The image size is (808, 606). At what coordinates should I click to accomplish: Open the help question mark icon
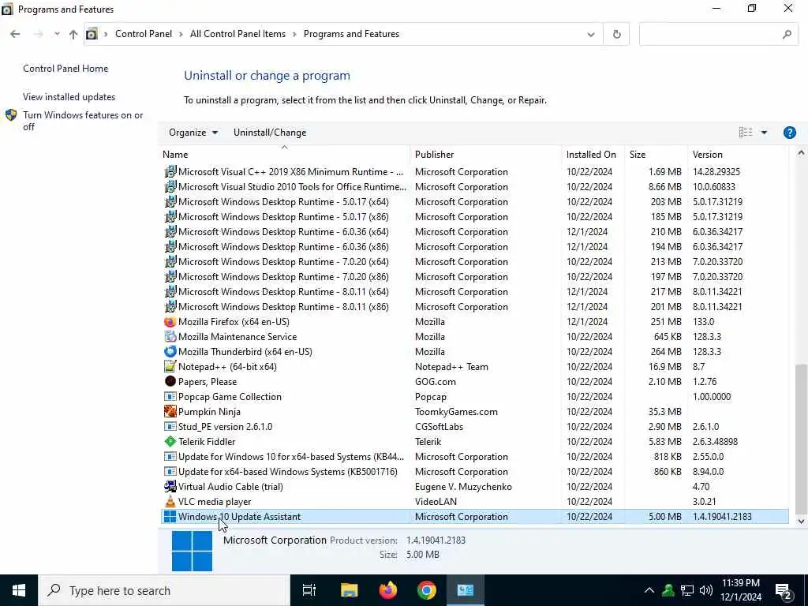[789, 133]
